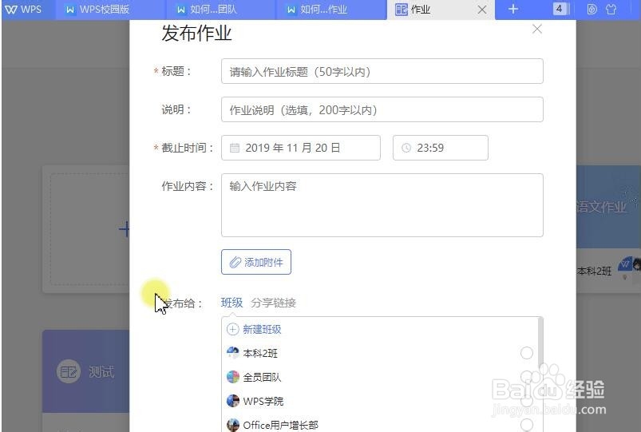
Task: Switch to 分享链接 tab
Action: click(x=274, y=303)
